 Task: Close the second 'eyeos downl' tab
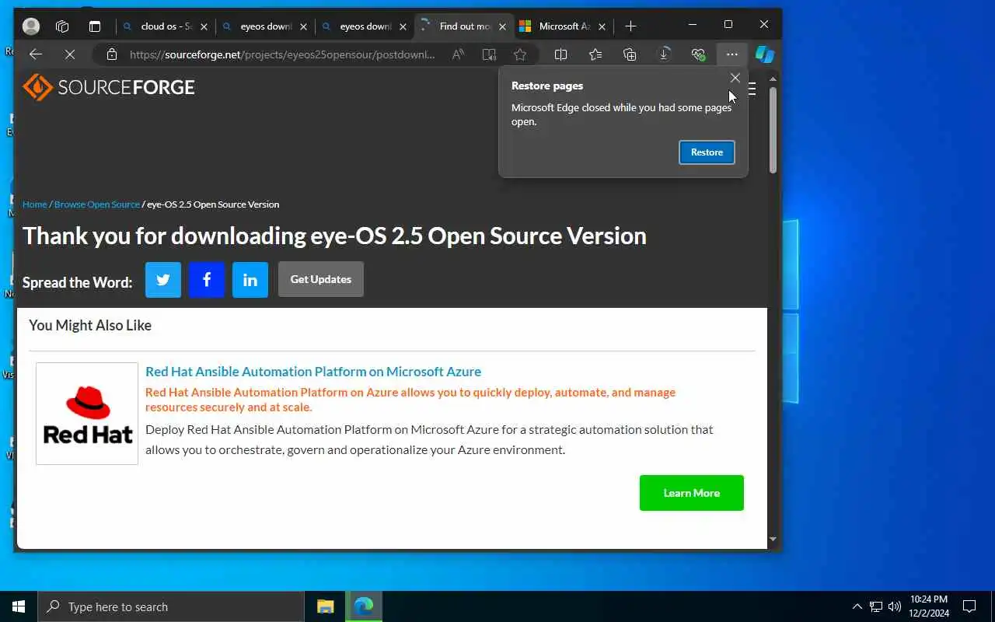[x=403, y=26]
